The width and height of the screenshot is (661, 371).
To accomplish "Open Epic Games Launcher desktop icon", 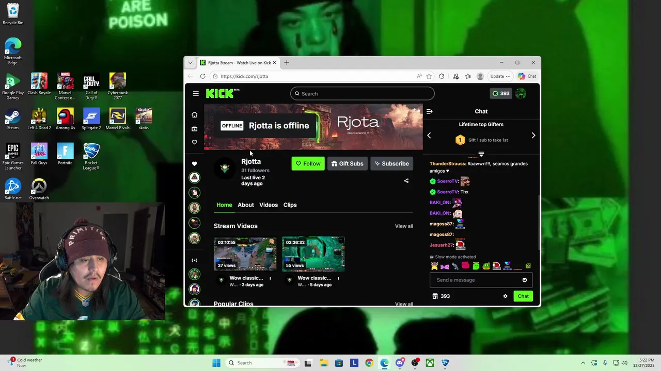I will click(x=13, y=157).
